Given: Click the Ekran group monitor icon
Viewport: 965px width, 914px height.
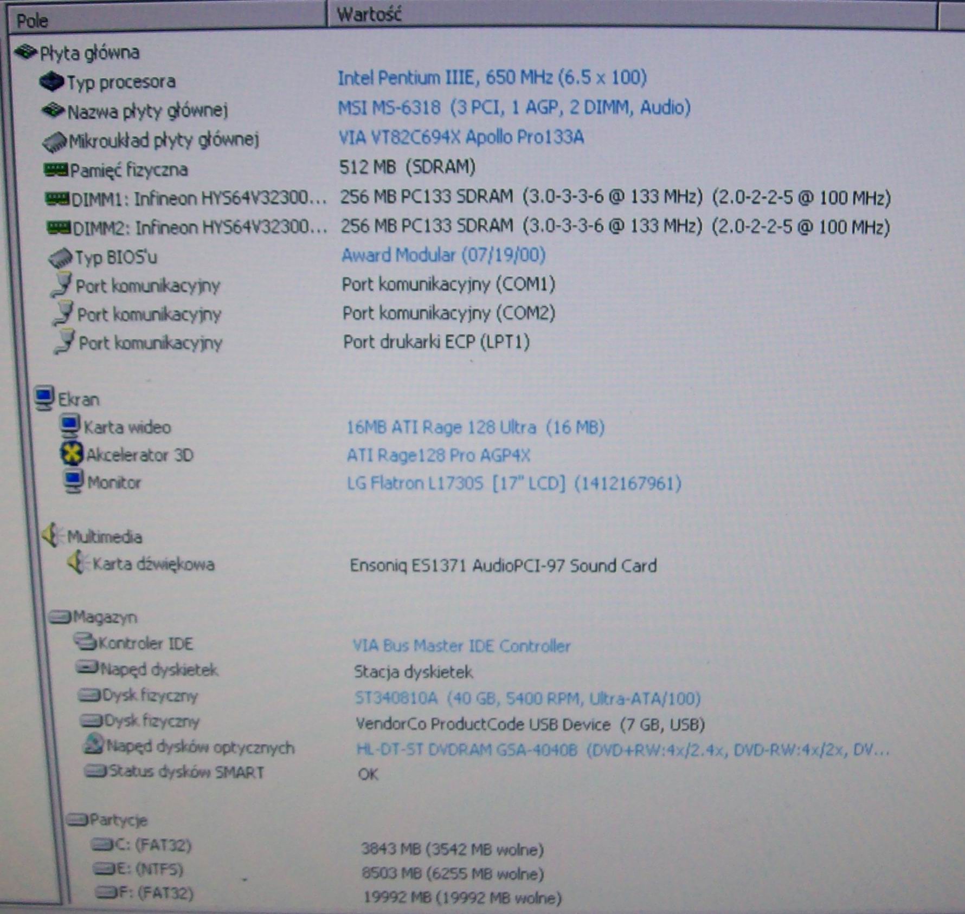Looking at the screenshot, I should click(44, 398).
